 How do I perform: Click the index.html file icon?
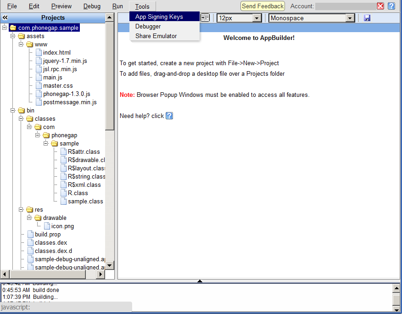(39, 53)
